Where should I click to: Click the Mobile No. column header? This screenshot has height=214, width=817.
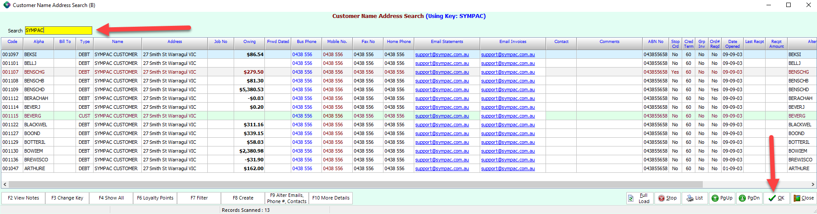(x=337, y=43)
